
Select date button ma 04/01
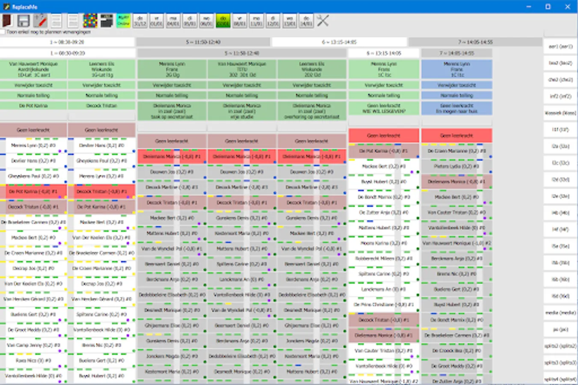[173, 21]
